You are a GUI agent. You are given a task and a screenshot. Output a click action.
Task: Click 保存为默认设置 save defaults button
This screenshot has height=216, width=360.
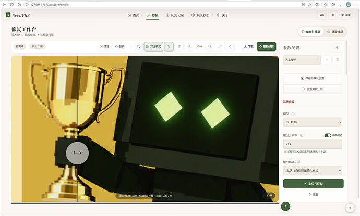click(x=313, y=78)
